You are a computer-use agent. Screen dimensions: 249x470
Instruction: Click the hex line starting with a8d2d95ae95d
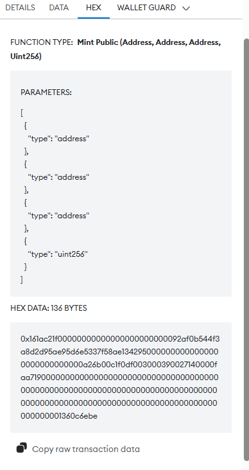coord(119,352)
